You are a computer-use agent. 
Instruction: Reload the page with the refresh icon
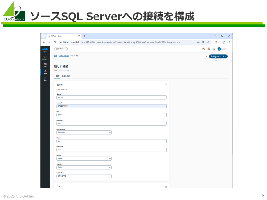pos(55,42)
